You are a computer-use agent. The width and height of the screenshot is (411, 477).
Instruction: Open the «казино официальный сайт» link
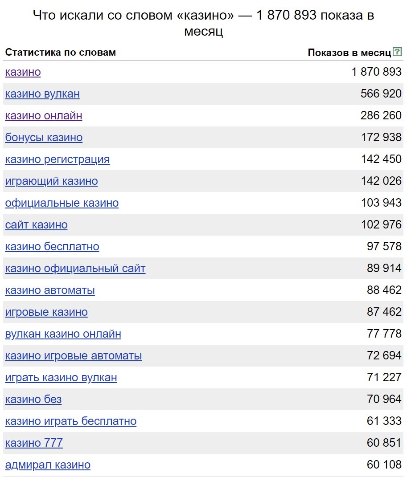75,269
